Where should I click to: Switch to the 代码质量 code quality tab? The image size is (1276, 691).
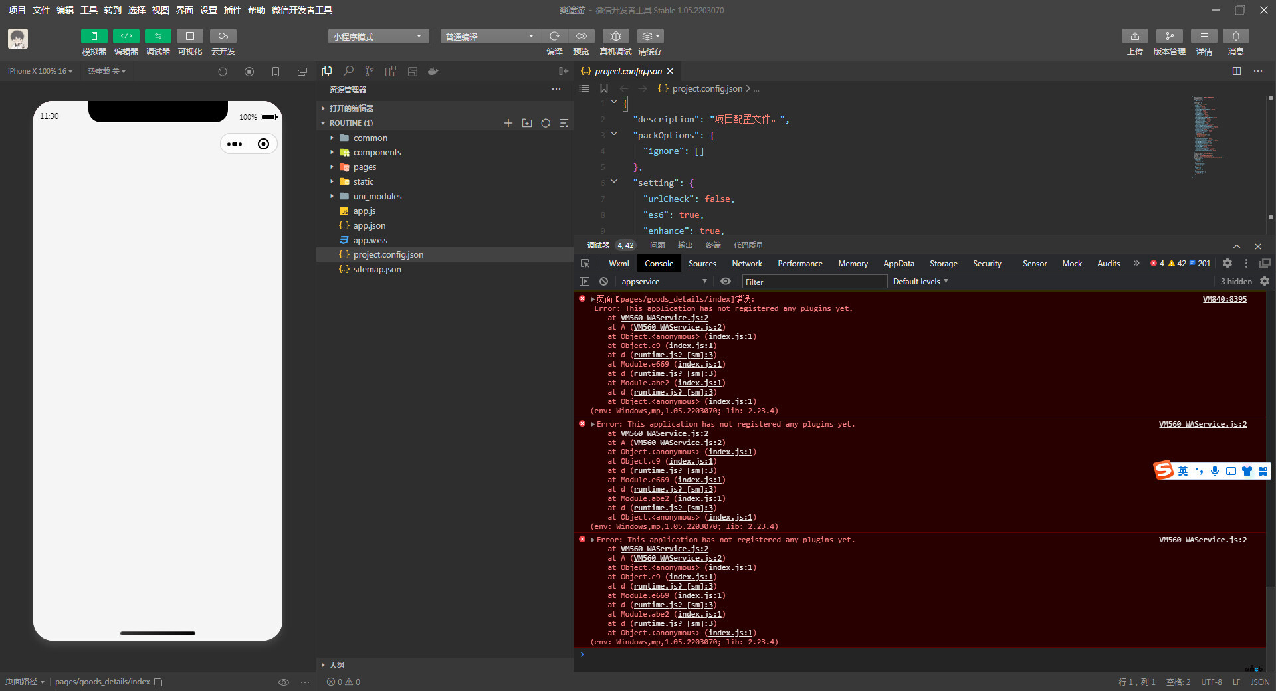tap(748, 245)
